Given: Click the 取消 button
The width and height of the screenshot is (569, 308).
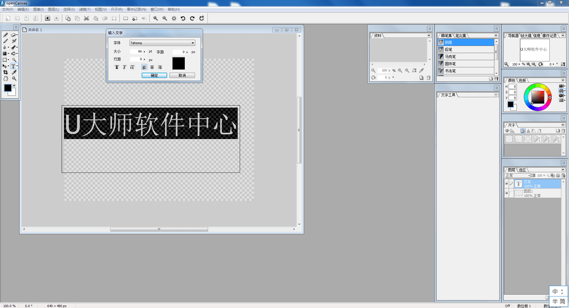Looking at the screenshot, I should [x=182, y=75].
